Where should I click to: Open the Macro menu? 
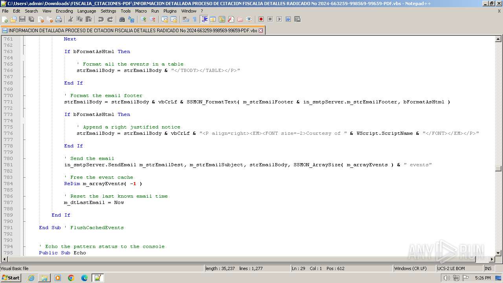click(141, 11)
